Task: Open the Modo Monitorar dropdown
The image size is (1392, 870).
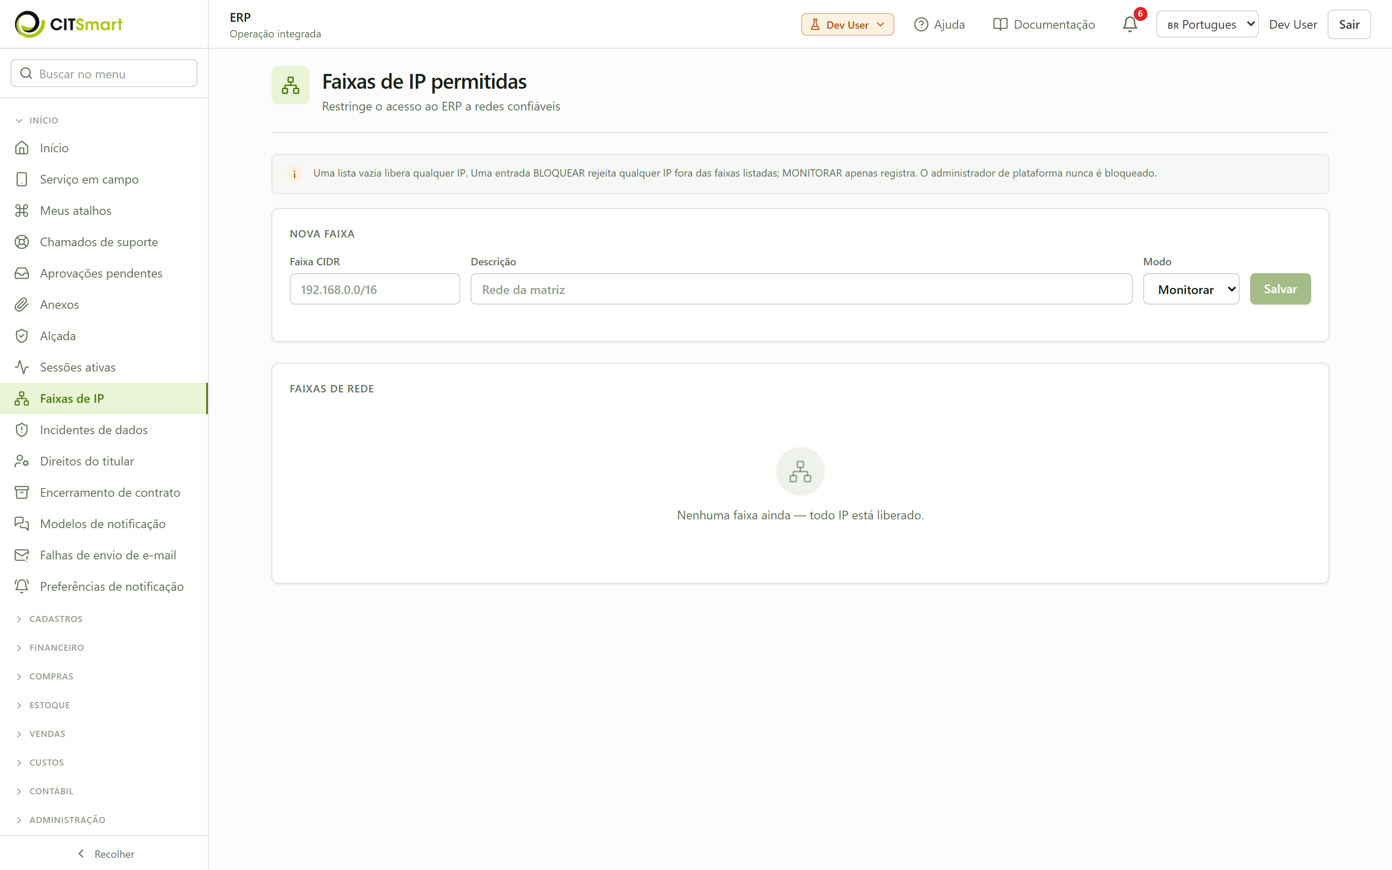Action: (1191, 289)
